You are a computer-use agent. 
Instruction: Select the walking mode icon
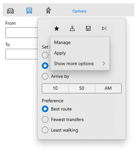click(48, 11)
